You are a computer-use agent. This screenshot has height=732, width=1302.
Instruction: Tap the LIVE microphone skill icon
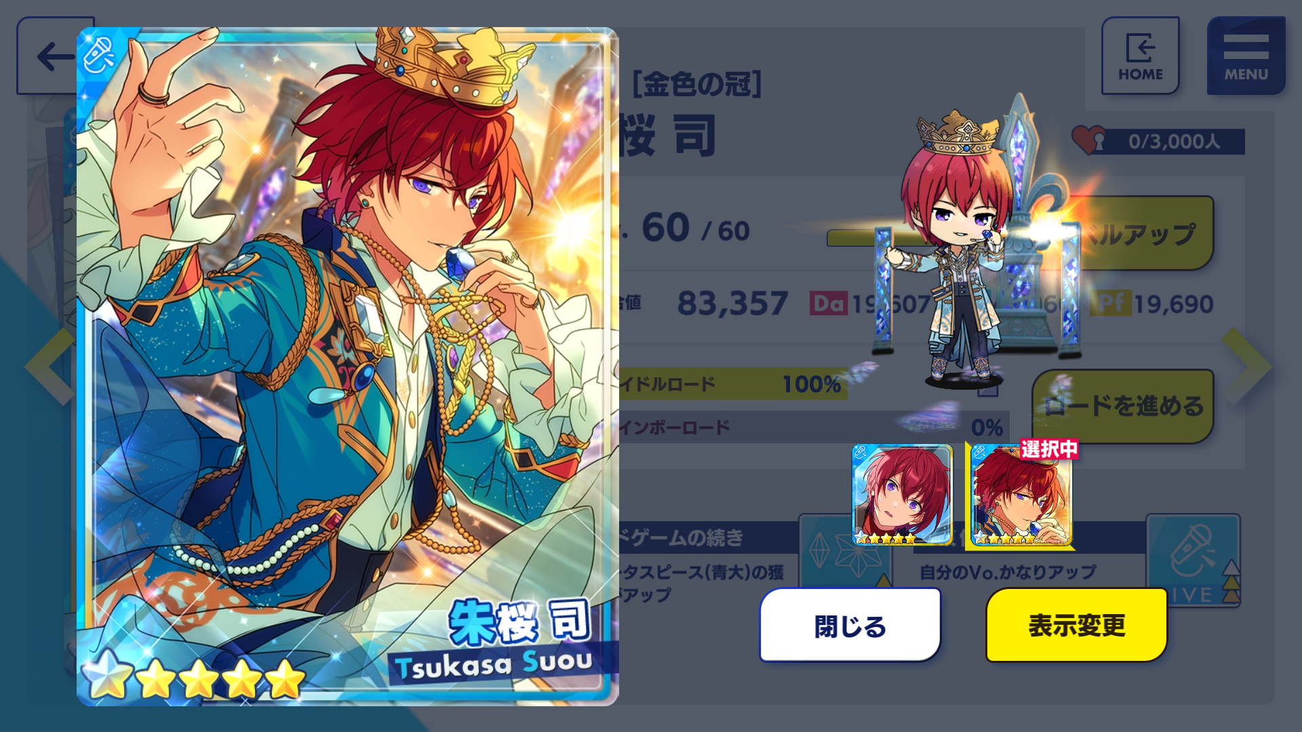1193,560
